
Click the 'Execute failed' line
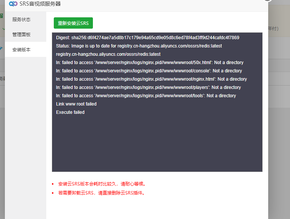pos(70,112)
